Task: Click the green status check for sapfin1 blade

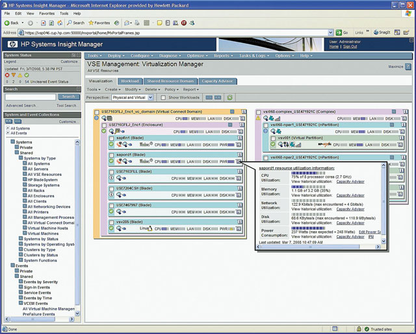Action: pos(111,145)
